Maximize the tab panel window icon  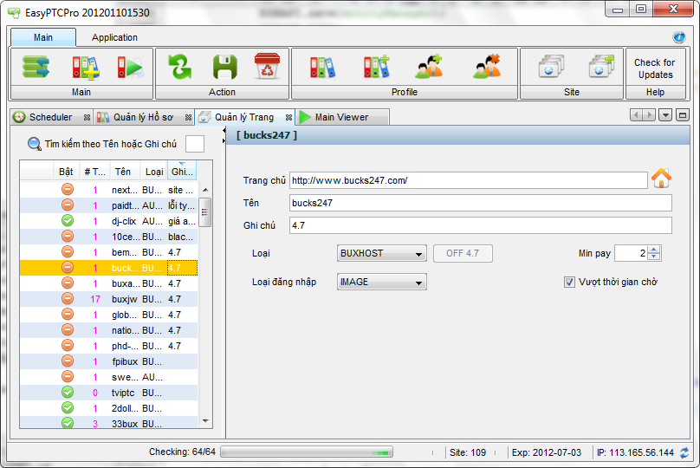click(682, 115)
